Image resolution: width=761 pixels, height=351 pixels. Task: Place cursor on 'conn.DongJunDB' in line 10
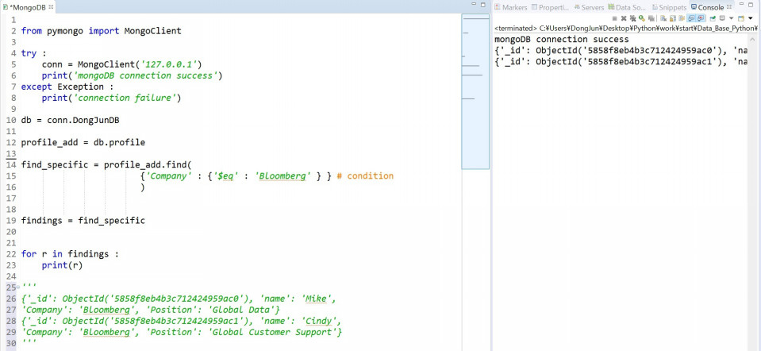pos(83,120)
